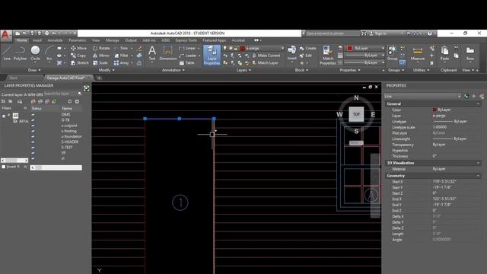The width and height of the screenshot is (487, 274).
Task: Select the Dimension tool
Action: (x=167, y=53)
